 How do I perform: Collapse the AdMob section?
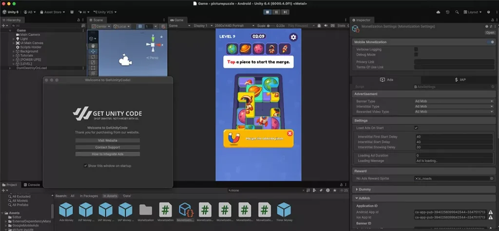coord(356,198)
